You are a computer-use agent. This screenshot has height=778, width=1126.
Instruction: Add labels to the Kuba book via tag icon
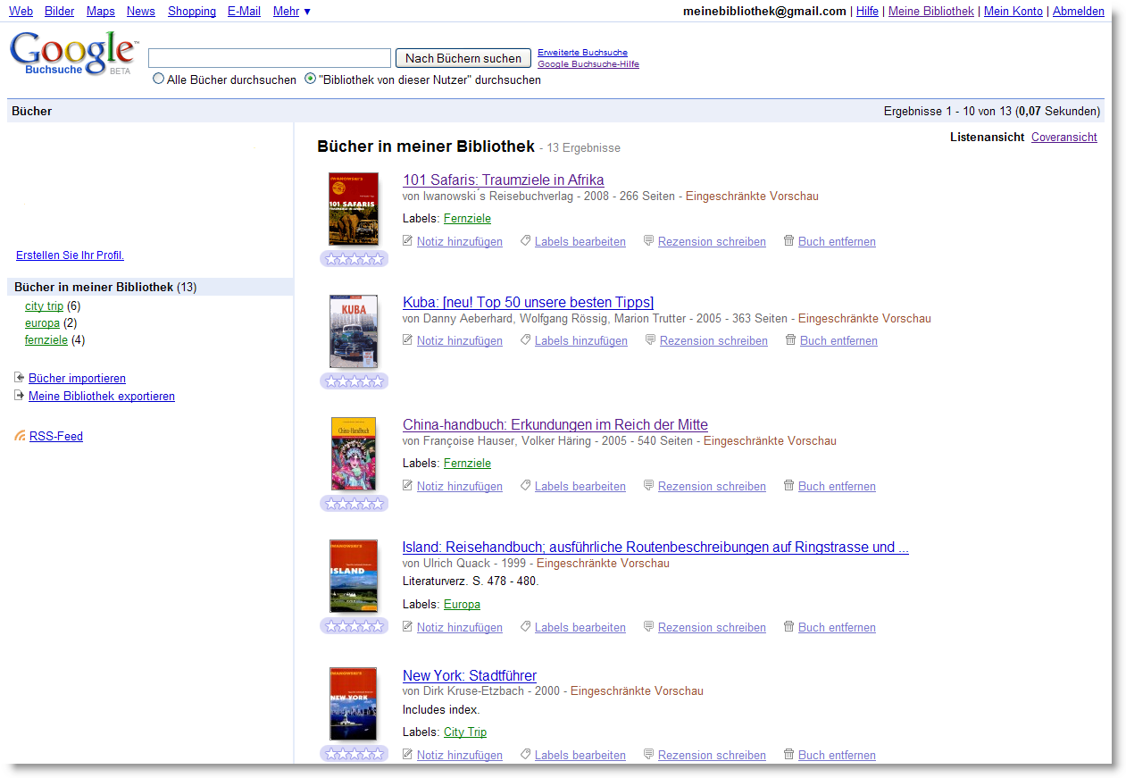pyautogui.click(x=525, y=340)
